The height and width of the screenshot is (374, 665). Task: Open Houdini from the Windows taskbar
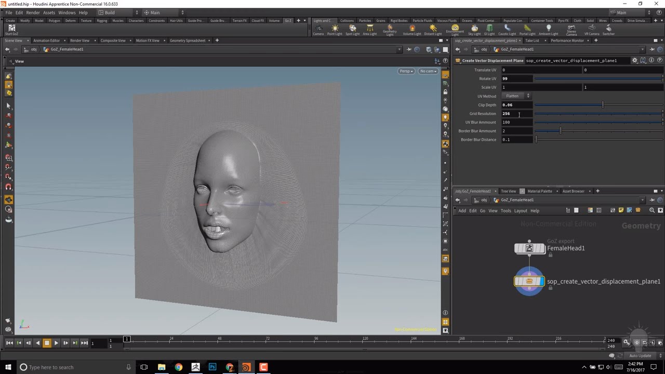[x=246, y=367]
